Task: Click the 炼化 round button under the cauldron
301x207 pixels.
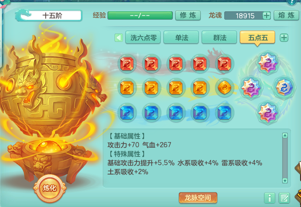Action: point(50,188)
